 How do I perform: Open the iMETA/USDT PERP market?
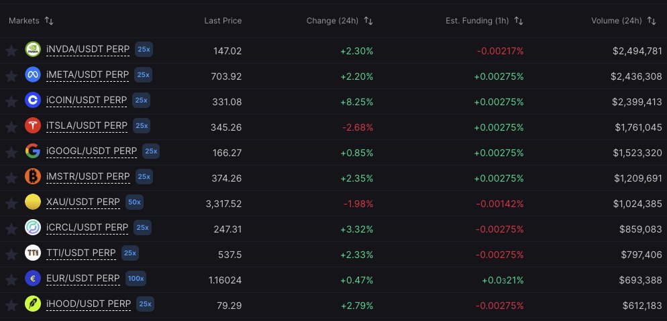point(87,75)
